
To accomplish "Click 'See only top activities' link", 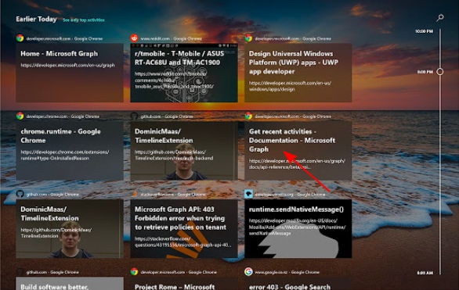I will pos(84,20).
